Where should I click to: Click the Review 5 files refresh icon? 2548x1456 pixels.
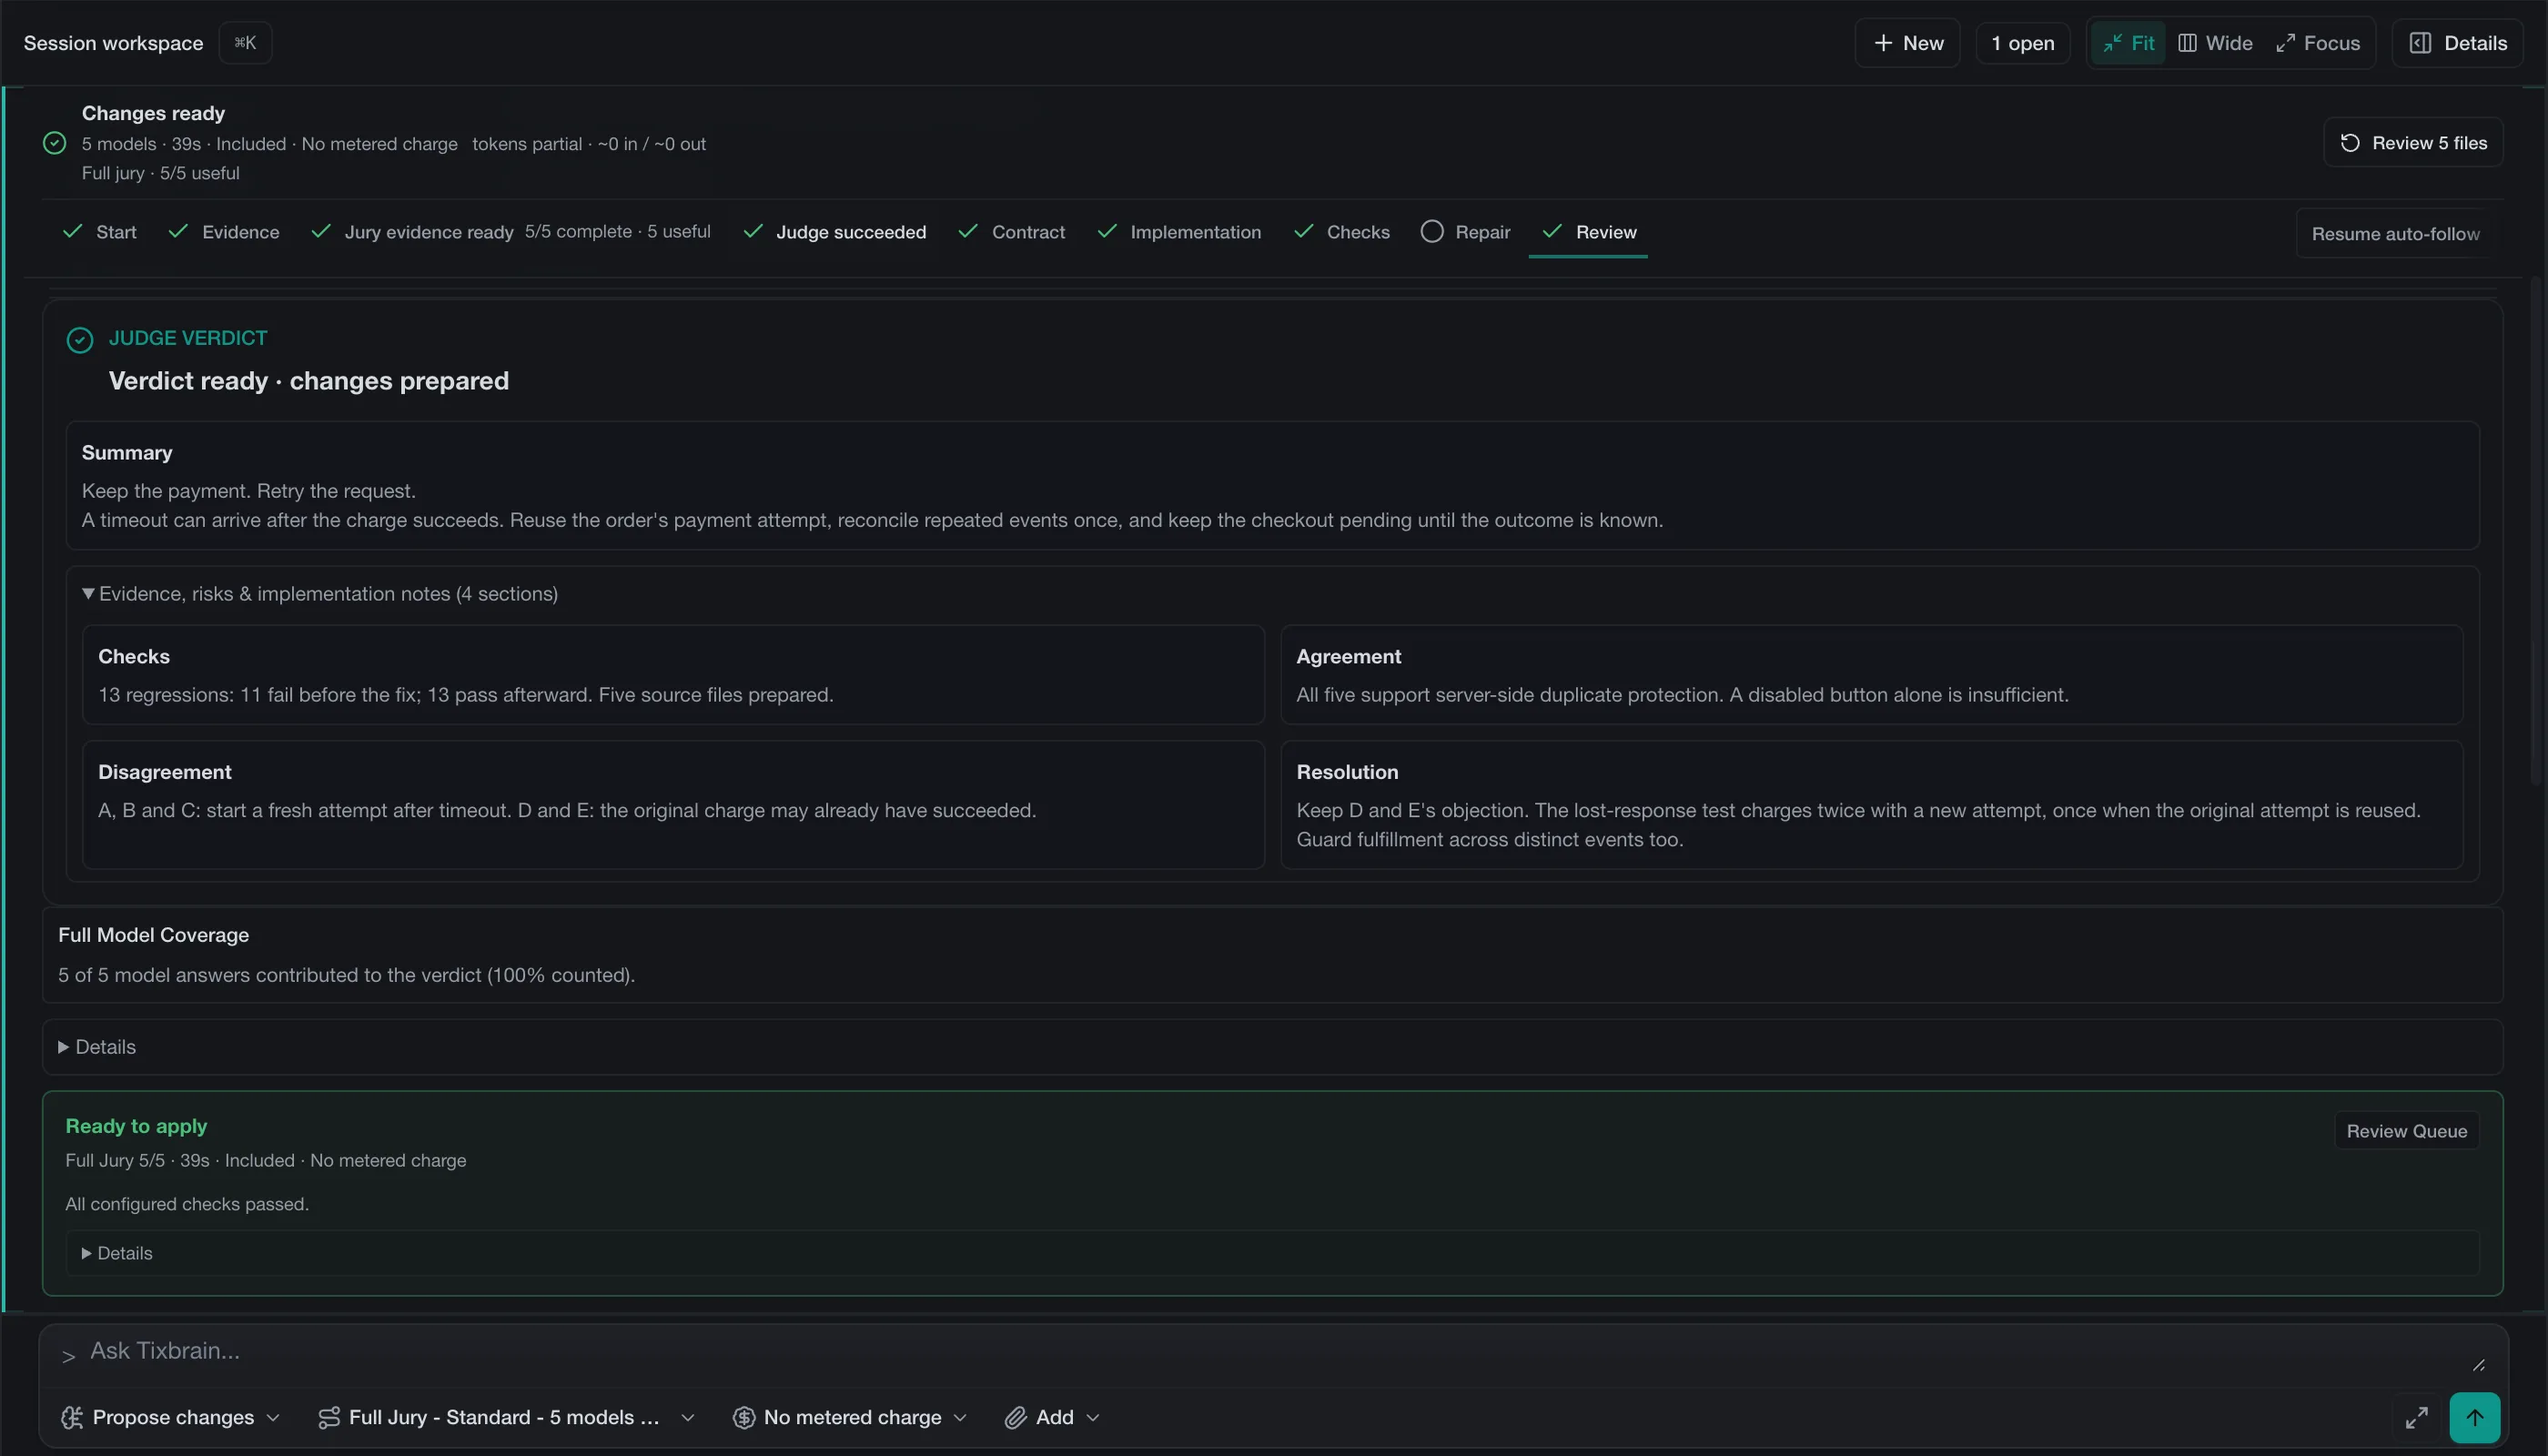(2350, 143)
